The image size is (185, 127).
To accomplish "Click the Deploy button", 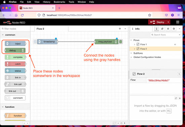I will point(157,22).
